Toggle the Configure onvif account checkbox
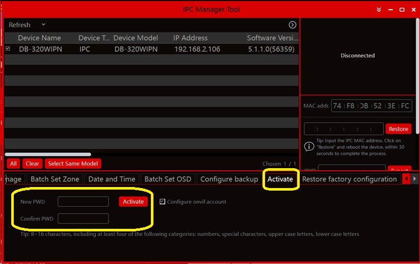420x264 pixels. (163, 202)
